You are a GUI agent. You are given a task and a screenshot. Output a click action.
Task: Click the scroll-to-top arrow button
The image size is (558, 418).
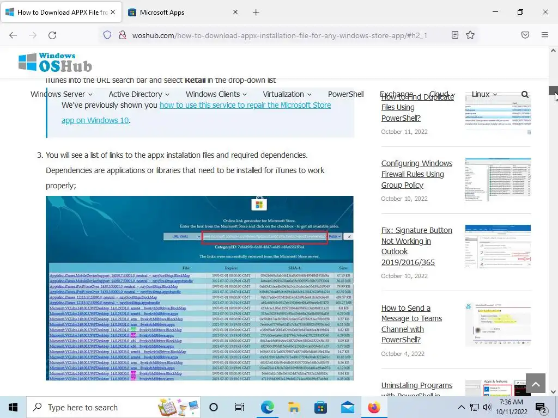point(535,383)
